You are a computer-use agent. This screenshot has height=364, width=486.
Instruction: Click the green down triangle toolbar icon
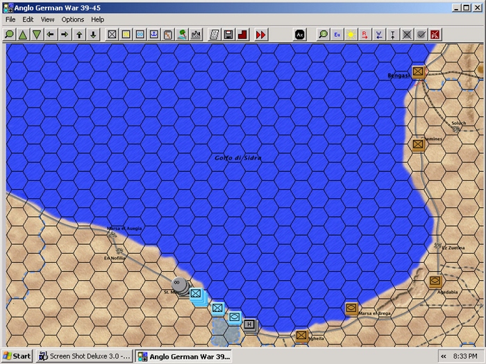click(37, 35)
